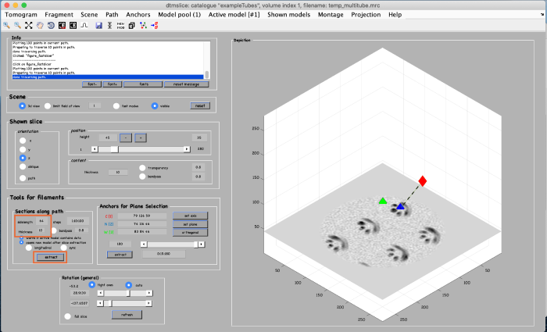
Task: Toggle the full slice option
Action: (68, 316)
